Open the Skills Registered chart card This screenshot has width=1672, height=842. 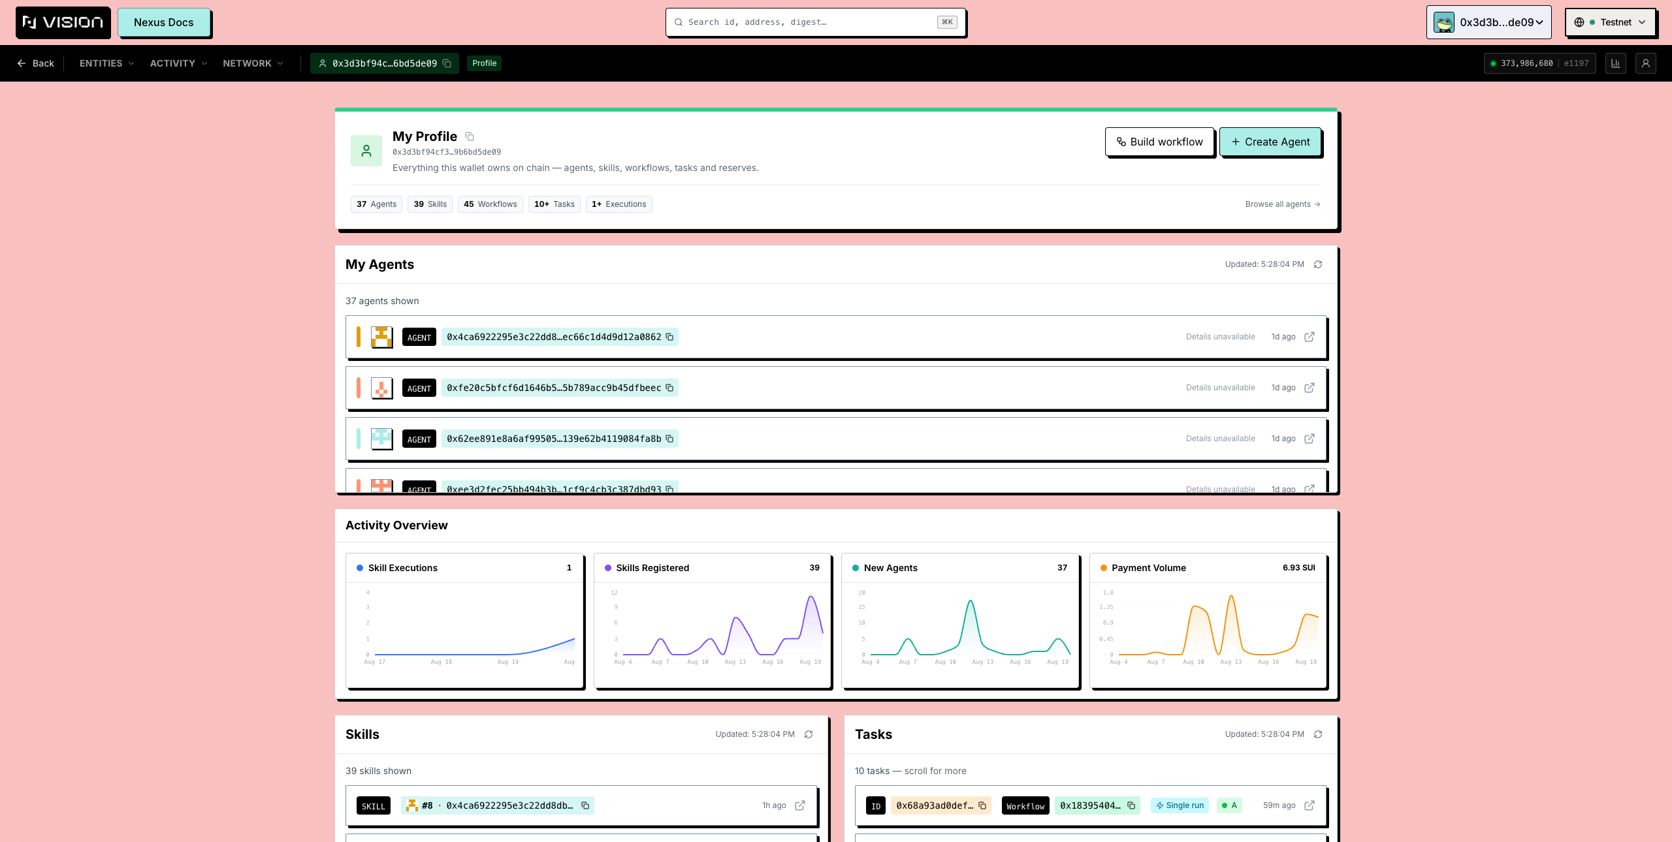click(x=713, y=621)
